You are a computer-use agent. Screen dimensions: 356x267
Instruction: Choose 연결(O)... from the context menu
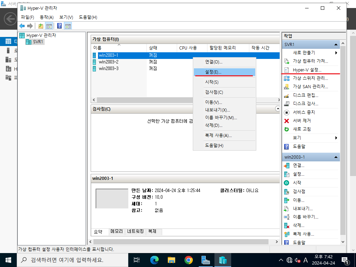click(225, 62)
